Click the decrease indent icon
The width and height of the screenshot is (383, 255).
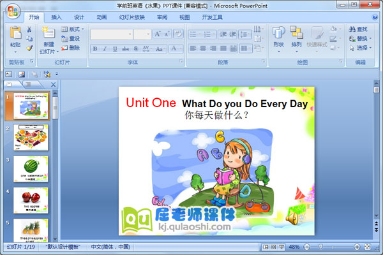click(223, 34)
